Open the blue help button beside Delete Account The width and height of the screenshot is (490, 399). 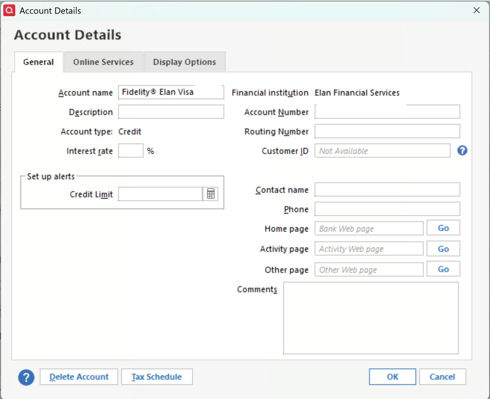point(26,377)
